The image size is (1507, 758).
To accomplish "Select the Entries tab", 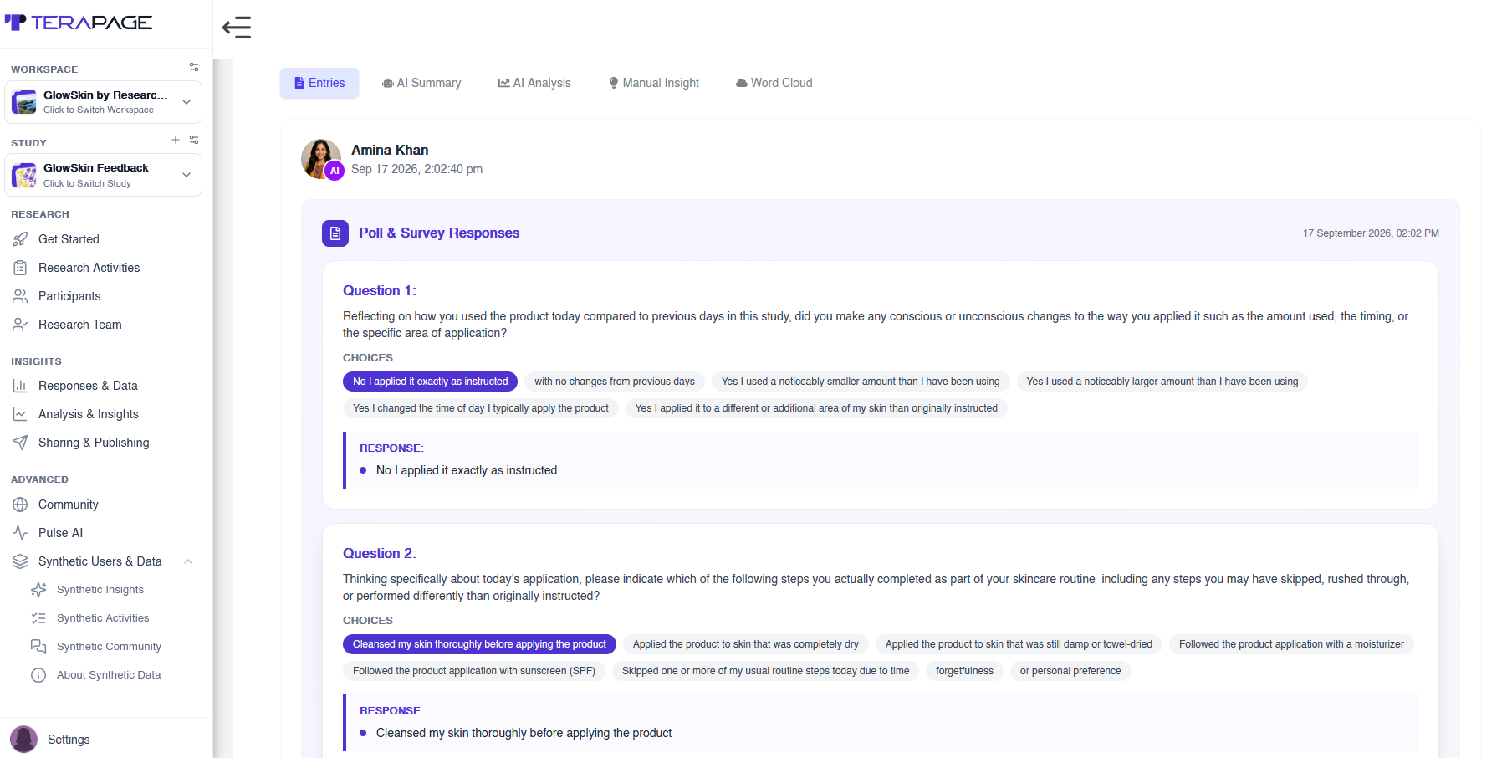I will click(x=319, y=83).
